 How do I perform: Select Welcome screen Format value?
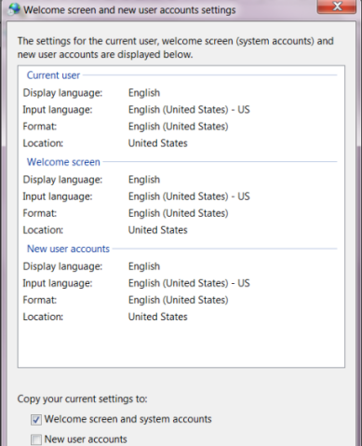point(179,213)
